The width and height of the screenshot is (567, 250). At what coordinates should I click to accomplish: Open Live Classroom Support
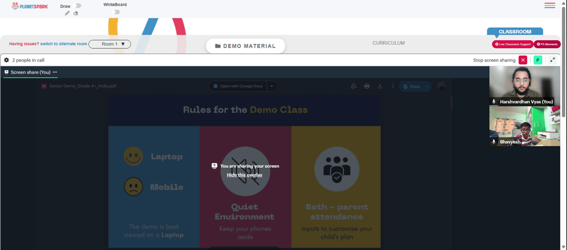[x=513, y=44]
